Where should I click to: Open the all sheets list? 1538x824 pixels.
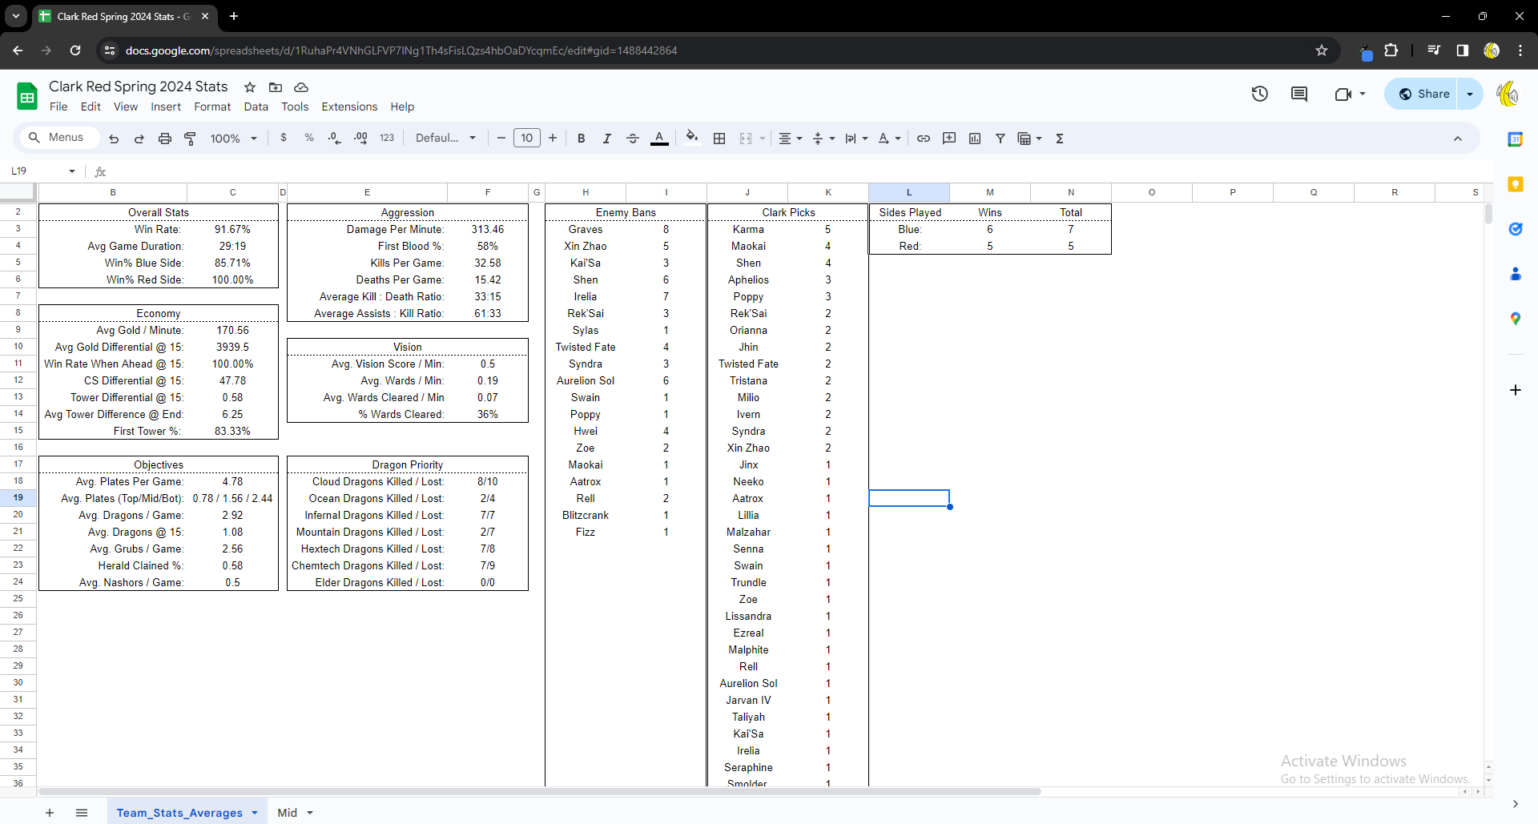point(82,813)
